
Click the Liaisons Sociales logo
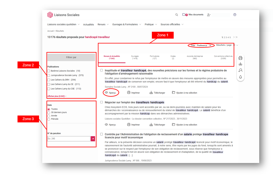(x=63, y=15)
